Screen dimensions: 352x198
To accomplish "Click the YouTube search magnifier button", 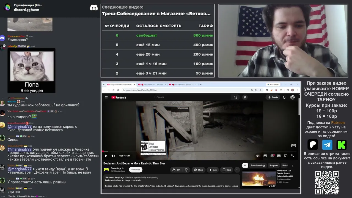I will pos(235,97).
